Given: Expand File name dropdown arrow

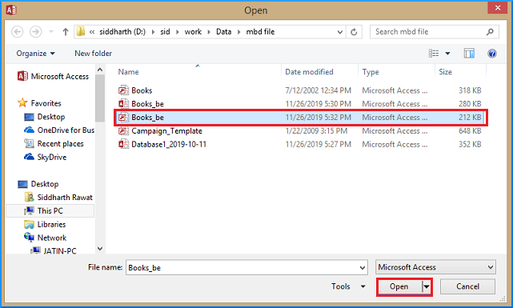Looking at the screenshot, I should point(363,267).
